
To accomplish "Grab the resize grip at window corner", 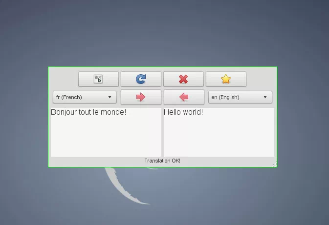I will 274,164.
